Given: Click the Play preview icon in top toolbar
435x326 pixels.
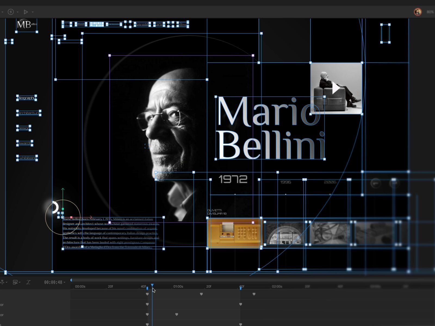Looking at the screenshot, I should point(26,12).
